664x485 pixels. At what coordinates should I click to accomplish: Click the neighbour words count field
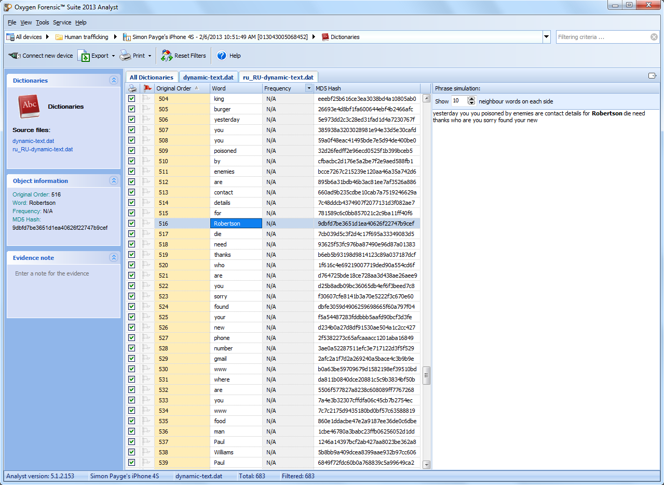click(459, 101)
